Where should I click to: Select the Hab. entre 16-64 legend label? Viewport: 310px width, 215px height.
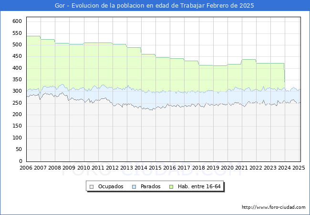199,186
